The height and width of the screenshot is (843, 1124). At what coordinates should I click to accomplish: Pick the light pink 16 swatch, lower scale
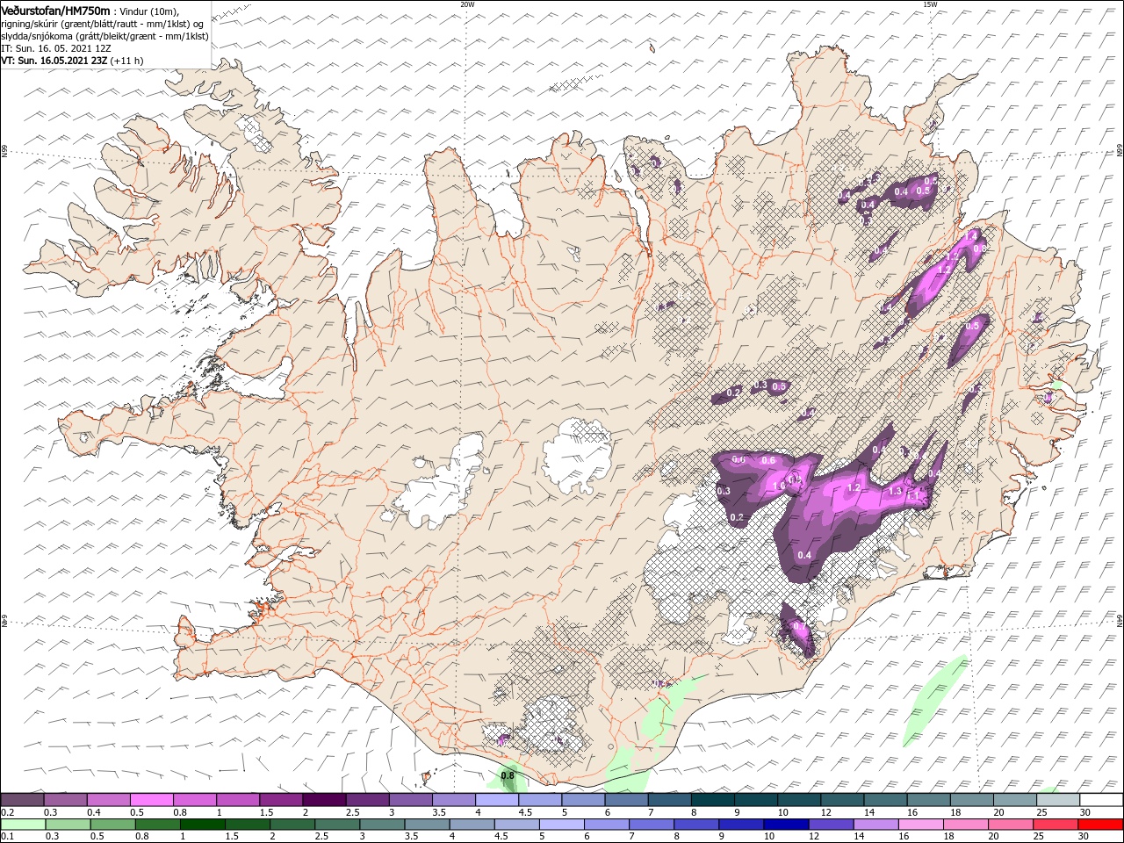click(x=919, y=824)
